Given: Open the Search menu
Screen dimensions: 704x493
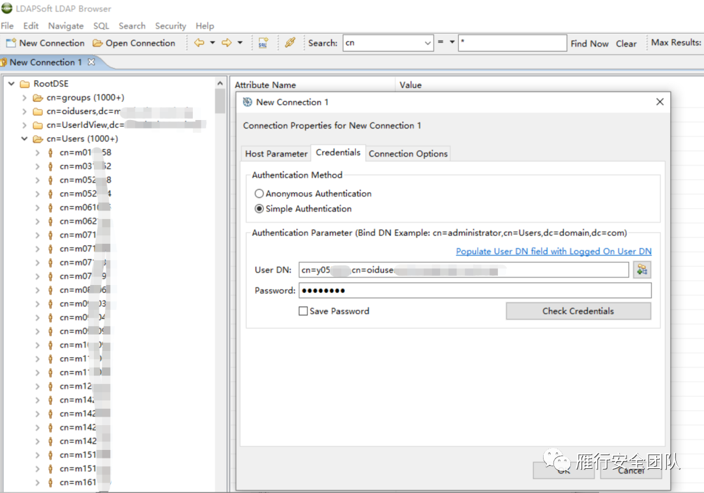Looking at the screenshot, I should (132, 26).
